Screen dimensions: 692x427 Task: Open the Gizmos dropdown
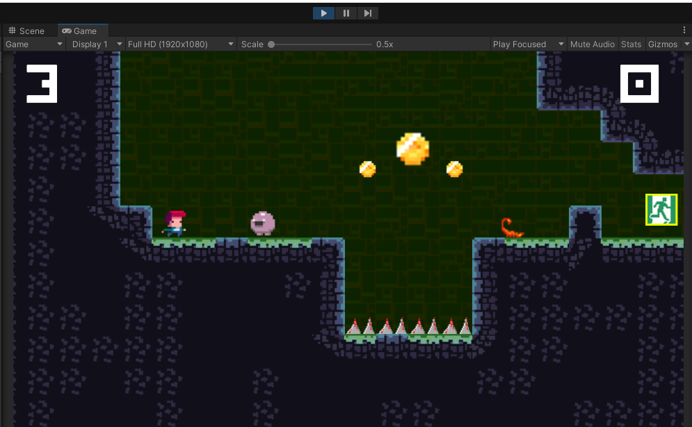point(666,44)
